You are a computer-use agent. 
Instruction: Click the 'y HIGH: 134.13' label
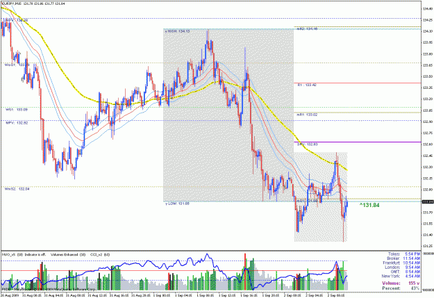177,31
